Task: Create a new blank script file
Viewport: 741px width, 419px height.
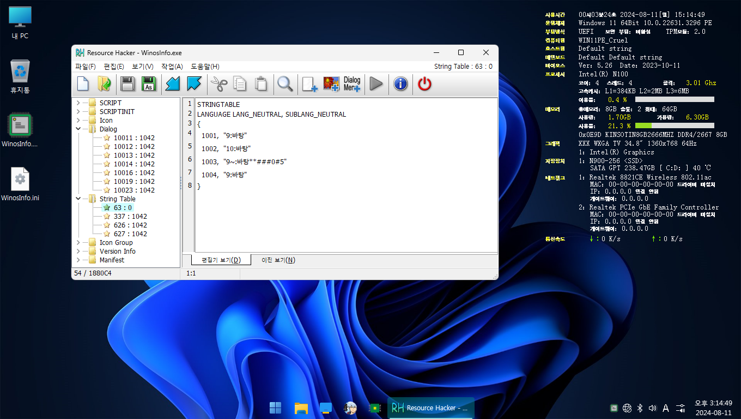Action: pyautogui.click(x=83, y=83)
